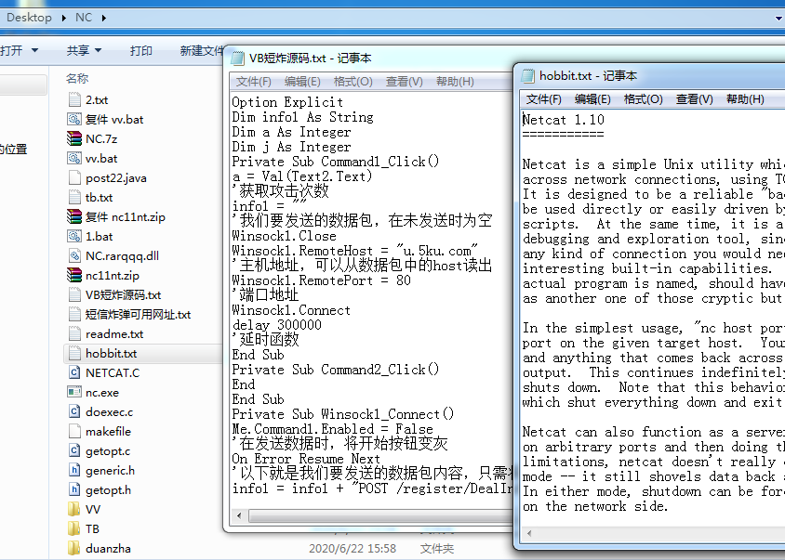The height and width of the screenshot is (560, 785).
Task: Click the 复件 vv.bat batch file icon
Action: point(74,119)
